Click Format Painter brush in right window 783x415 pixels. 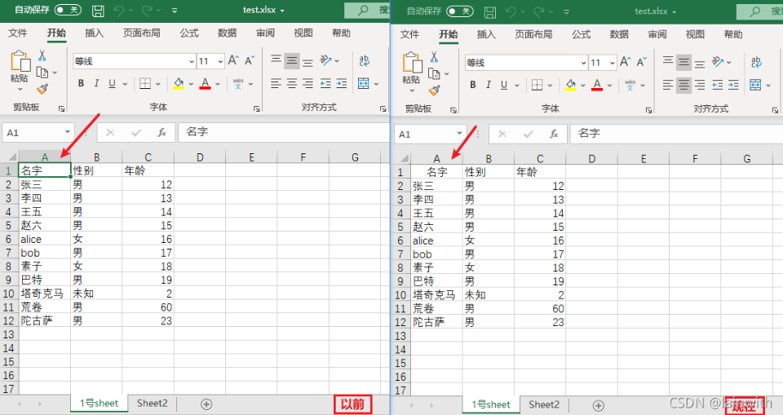point(435,91)
